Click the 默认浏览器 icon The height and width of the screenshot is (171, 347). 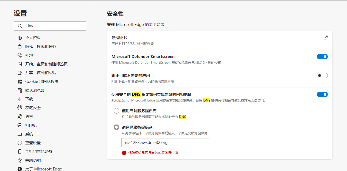(x=20, y=90)
